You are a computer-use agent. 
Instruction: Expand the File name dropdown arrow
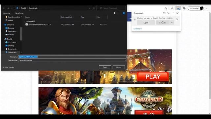coord(125,57)
